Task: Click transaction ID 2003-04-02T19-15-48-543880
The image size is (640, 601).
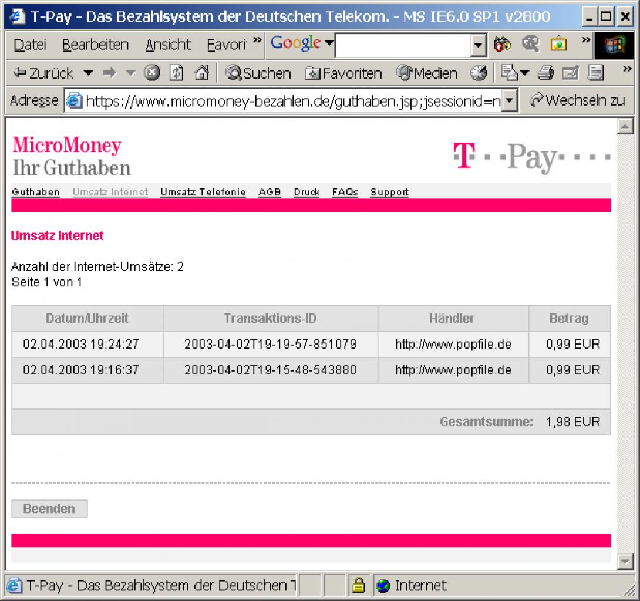Action: pos(270,370)
